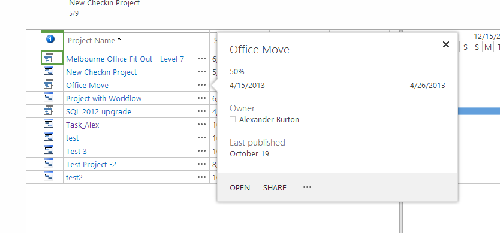Open ellipsis menu for Melbourne Office Fit Out
This screenshot has width=500, height=233.
coord(201,59)
